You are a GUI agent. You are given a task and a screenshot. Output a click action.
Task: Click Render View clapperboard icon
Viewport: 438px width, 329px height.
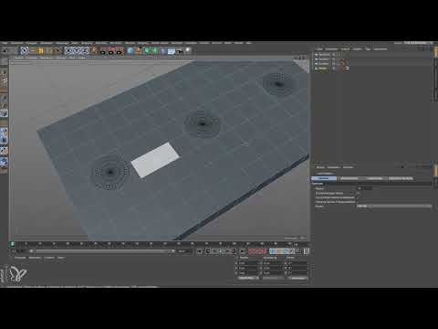click(103, 51)
